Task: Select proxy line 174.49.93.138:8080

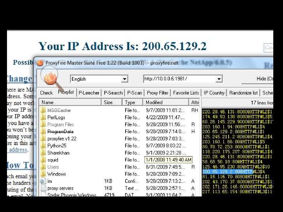Action: [238, 117]
